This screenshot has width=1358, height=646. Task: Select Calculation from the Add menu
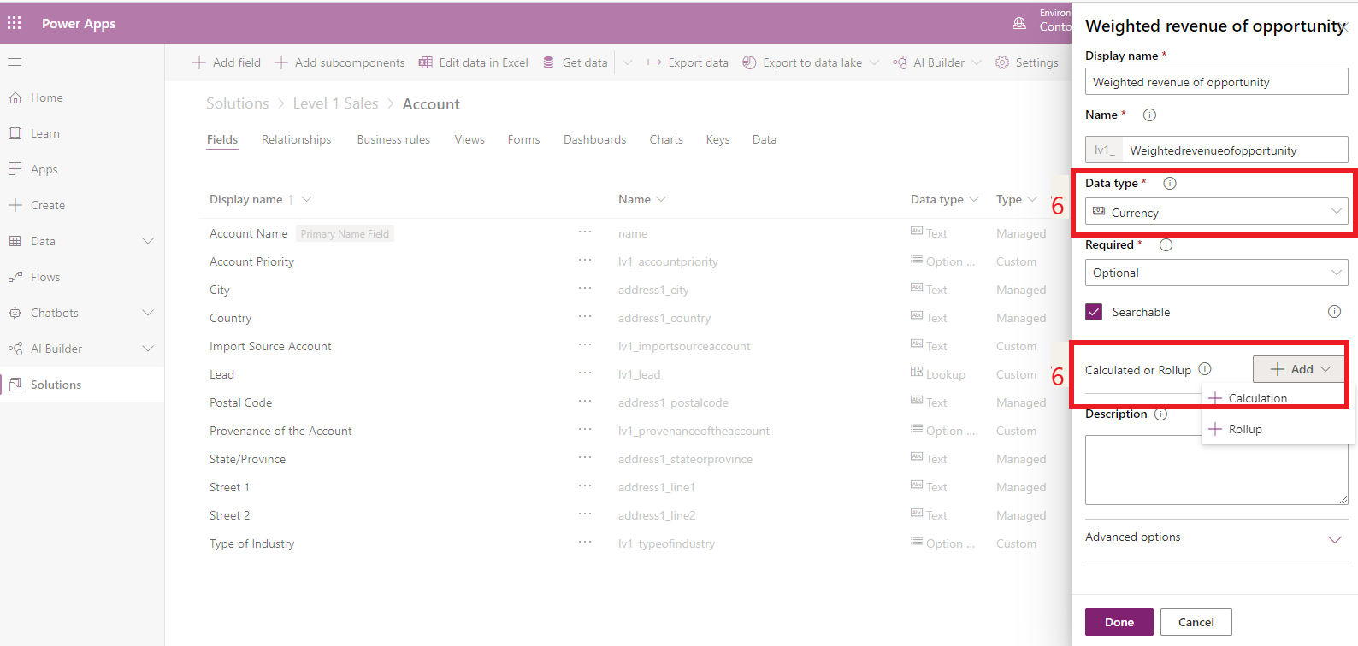click(x=1257, y=398)
